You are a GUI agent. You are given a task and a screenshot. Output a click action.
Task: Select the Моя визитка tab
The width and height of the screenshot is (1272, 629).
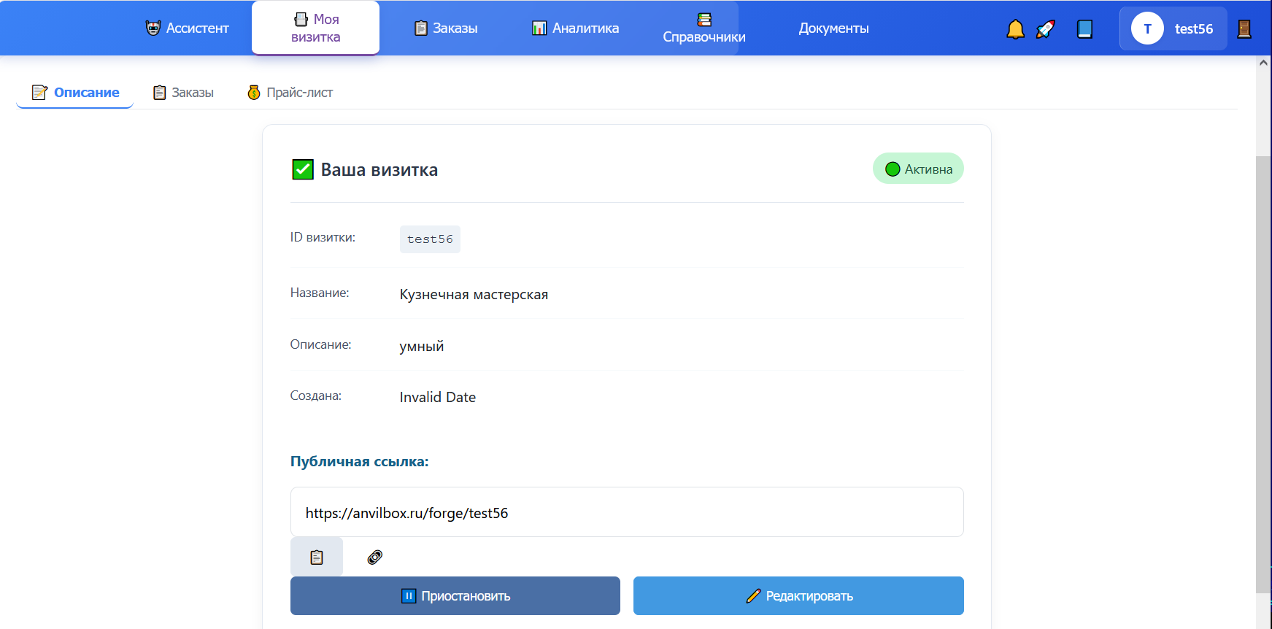tap(315, 28)
